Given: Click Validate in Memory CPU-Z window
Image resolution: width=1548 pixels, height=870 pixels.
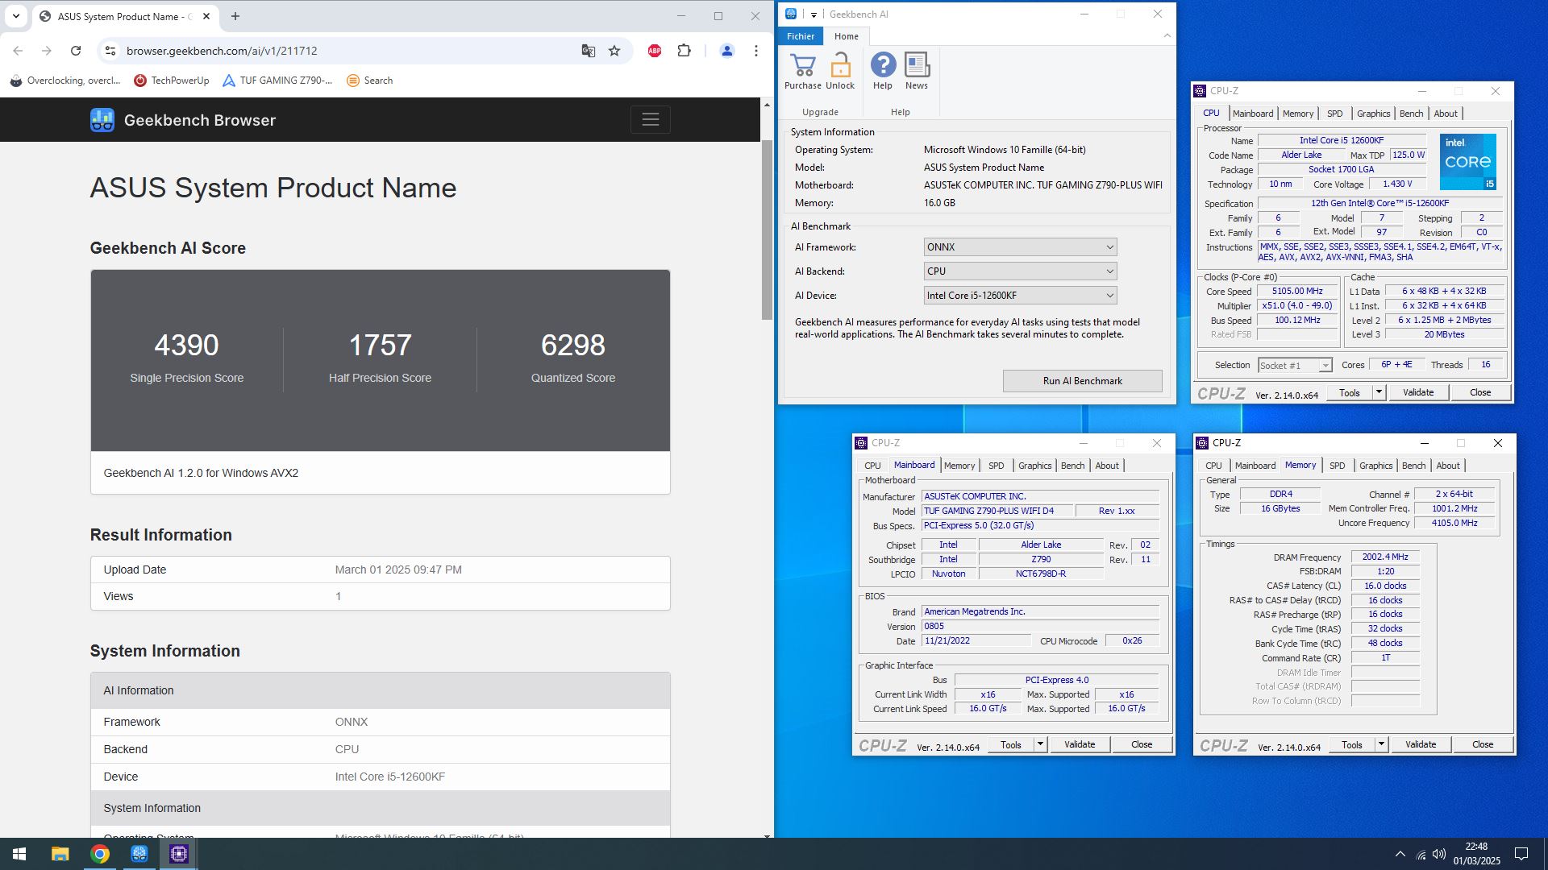Looking at the screenshot, I should 1421,744.
